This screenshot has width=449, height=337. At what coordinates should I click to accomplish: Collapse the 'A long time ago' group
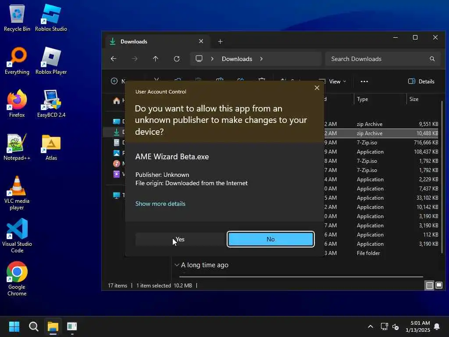coord(177,265)
